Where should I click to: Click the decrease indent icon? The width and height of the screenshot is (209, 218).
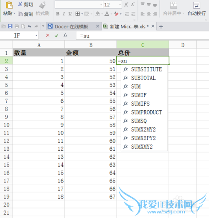(x=127, y=14)
